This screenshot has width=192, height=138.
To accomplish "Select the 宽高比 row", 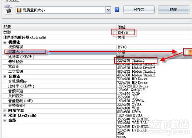I will [59, 67].
